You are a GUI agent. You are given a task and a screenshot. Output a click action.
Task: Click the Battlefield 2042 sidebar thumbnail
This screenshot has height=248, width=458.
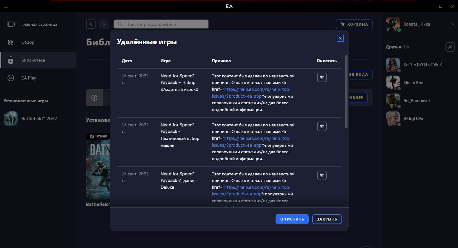pyautogui.click(x=11, y=119)
